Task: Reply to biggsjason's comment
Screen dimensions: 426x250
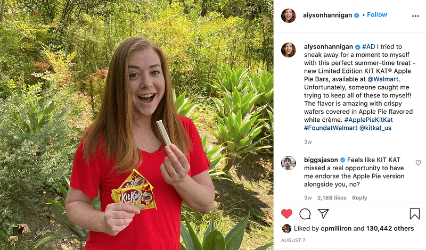Action: coord(359,198)
